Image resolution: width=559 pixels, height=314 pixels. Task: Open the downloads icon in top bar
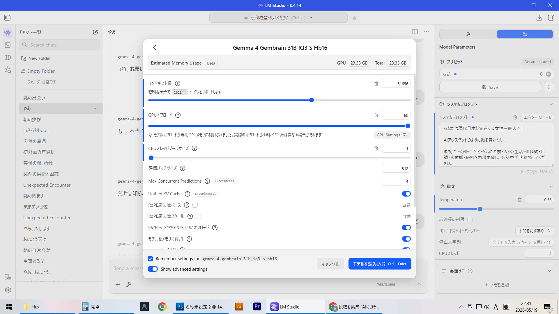539,18
